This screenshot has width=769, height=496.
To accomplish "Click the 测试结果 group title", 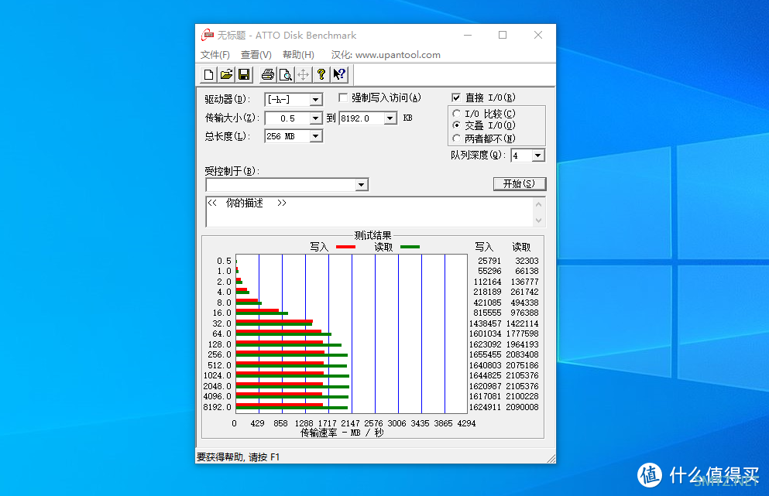I will pyautogui.click(x=372, y=236).
